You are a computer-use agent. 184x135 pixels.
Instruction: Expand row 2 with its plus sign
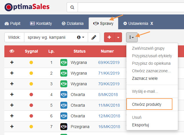(x=12, y=73)
